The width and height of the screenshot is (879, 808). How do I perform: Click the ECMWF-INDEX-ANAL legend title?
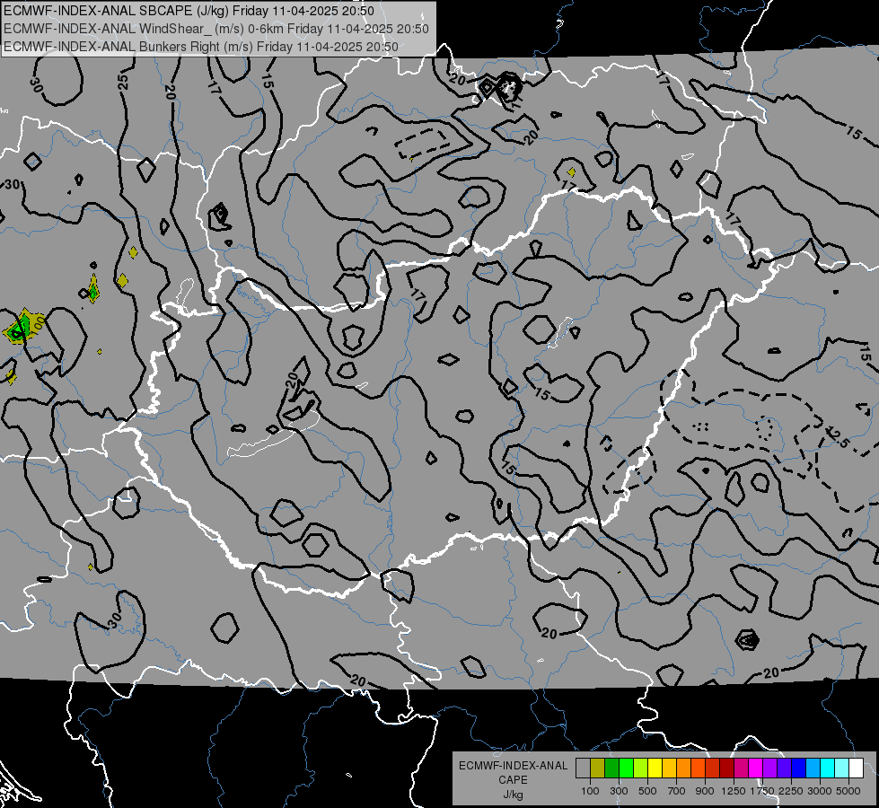(x=513, y=766)
